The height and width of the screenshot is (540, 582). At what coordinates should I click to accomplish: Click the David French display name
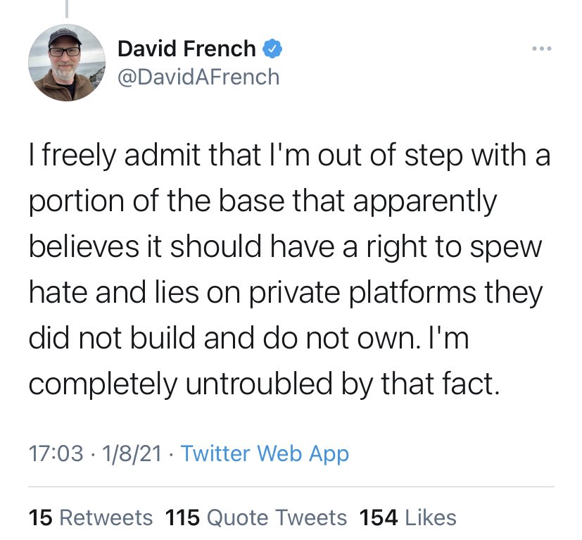click(x=186, y=49)
